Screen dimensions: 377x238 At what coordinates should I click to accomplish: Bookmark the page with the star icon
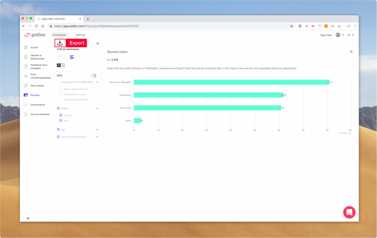[292, 26]
